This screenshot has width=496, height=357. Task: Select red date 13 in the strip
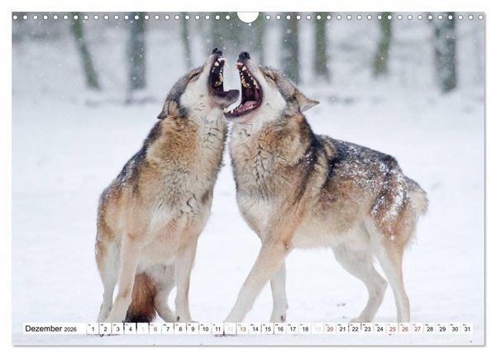click(242, 329)
